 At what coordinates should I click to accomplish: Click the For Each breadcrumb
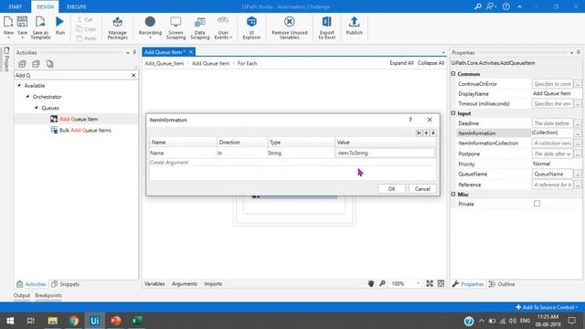(x=248, y=63)
